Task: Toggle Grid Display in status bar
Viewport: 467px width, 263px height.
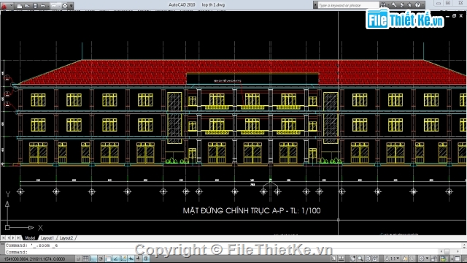Action: [86, 259]
